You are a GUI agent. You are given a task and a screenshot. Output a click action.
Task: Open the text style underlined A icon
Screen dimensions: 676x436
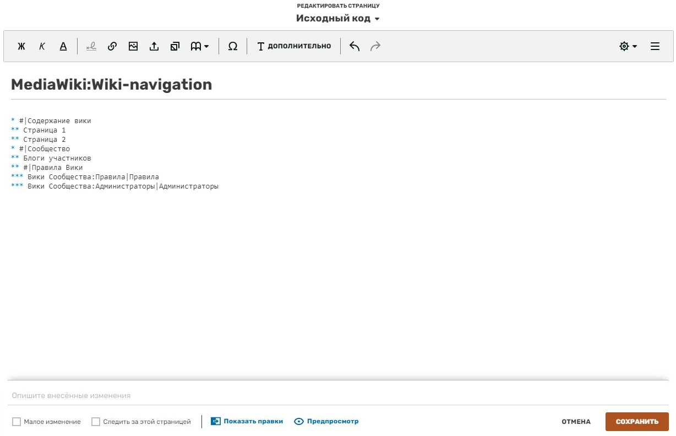63,46
